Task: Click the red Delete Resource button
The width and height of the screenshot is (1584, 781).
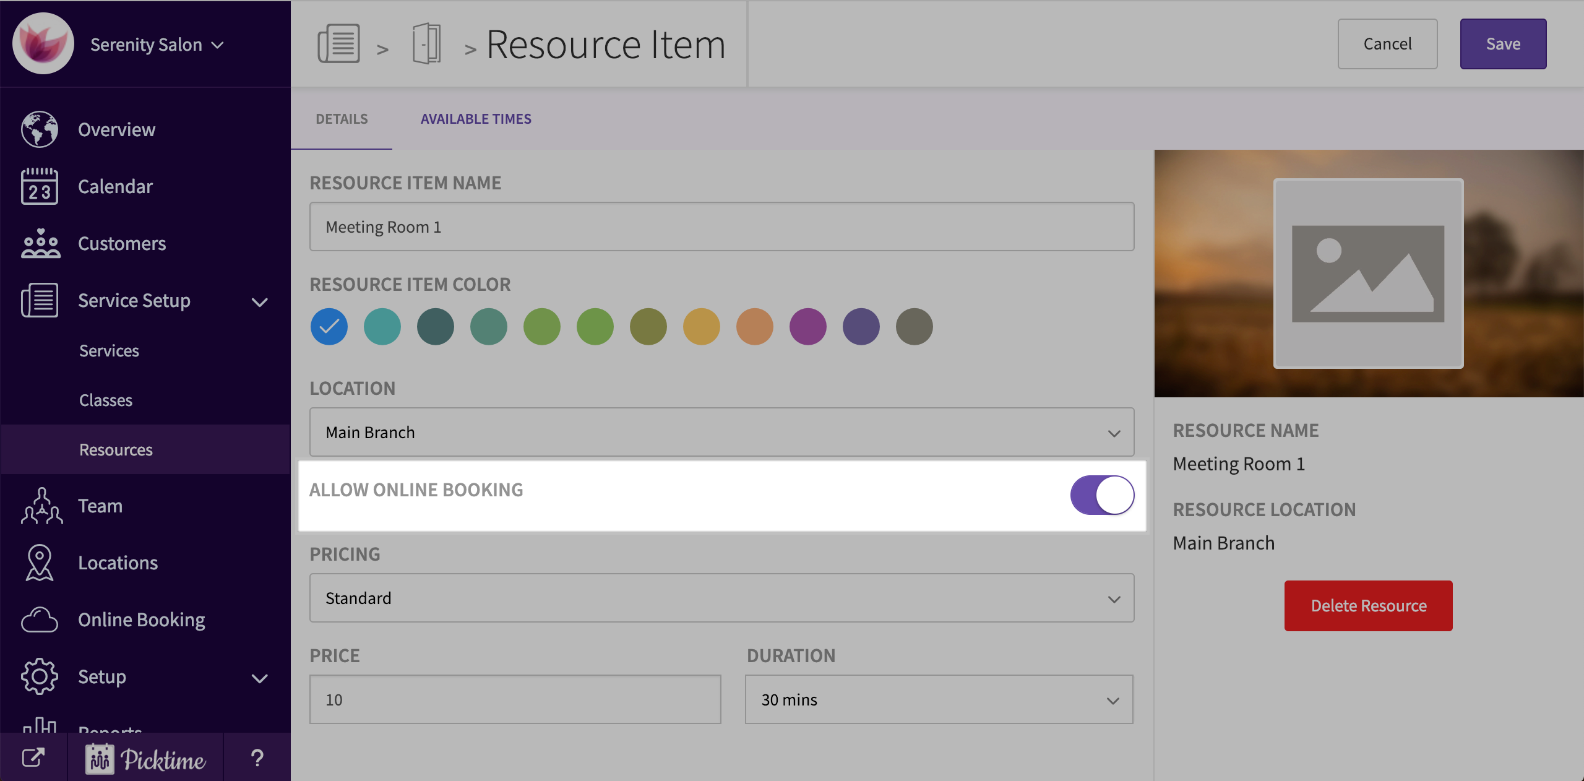Action: (x=1368, y=605)
